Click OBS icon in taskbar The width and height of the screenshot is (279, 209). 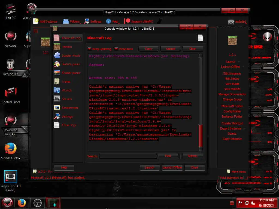[38, 203]
